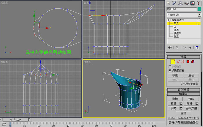Click the time slider 0 / 100
This screenshot has height=127, width=203.
(15, 119)
